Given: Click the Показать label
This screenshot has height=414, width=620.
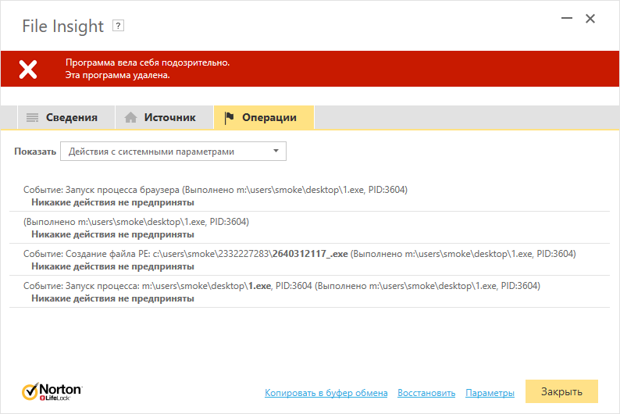Looking at the screenshot, I should point(35,152).
